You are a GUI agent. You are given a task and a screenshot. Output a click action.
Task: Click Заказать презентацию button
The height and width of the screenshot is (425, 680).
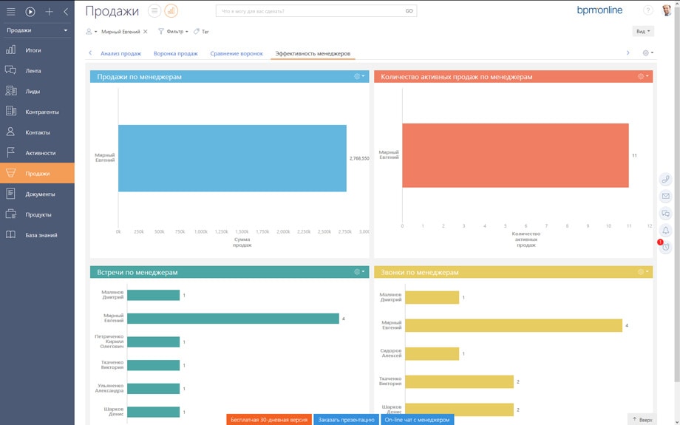346,419
